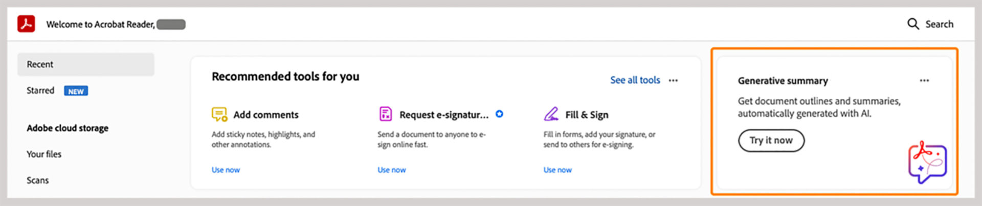Click the Fill & Sign pen icon

[551, 114]
